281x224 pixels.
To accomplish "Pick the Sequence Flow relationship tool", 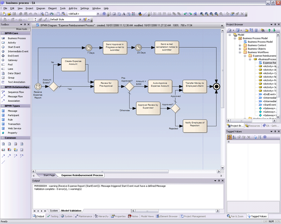I will [x=16, y=92].
